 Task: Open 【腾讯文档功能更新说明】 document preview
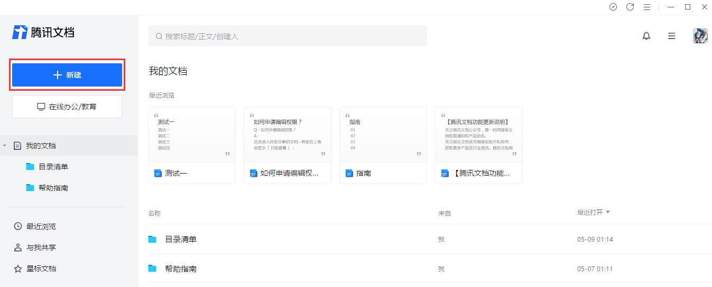click(479, 145)
